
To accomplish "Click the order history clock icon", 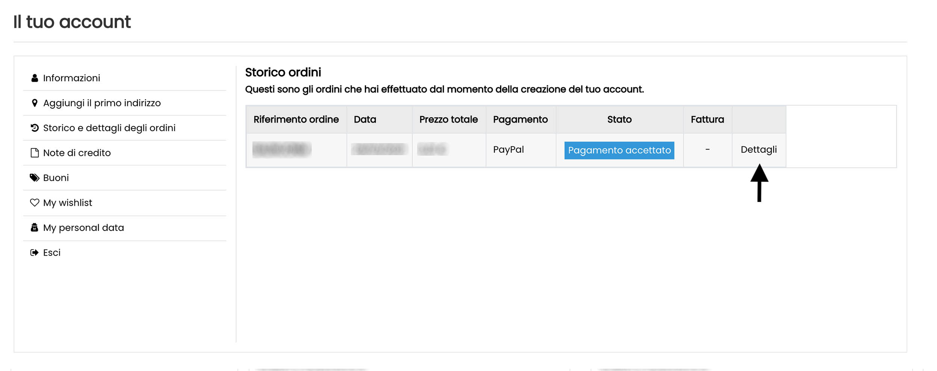I will [x=35, y=128].
